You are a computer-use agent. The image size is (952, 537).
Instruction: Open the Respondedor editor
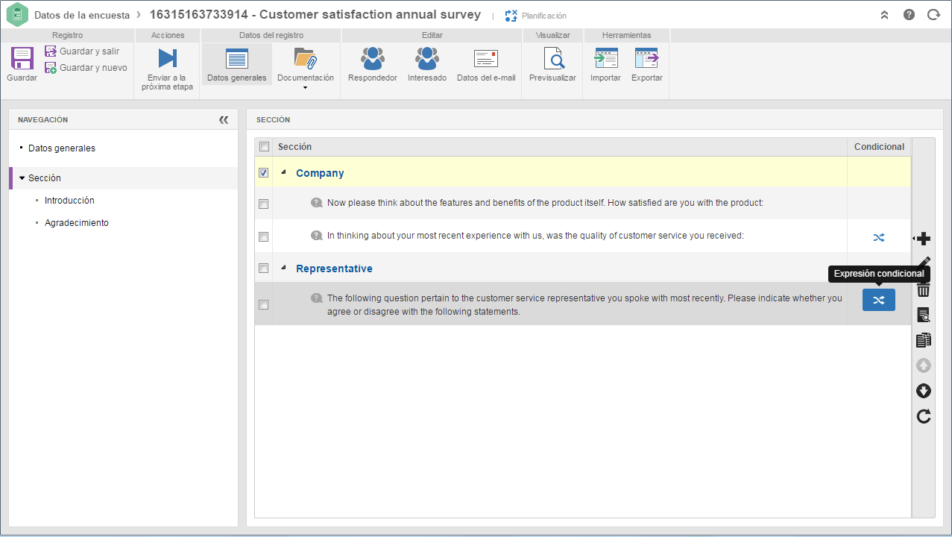(x=372, y=64)
